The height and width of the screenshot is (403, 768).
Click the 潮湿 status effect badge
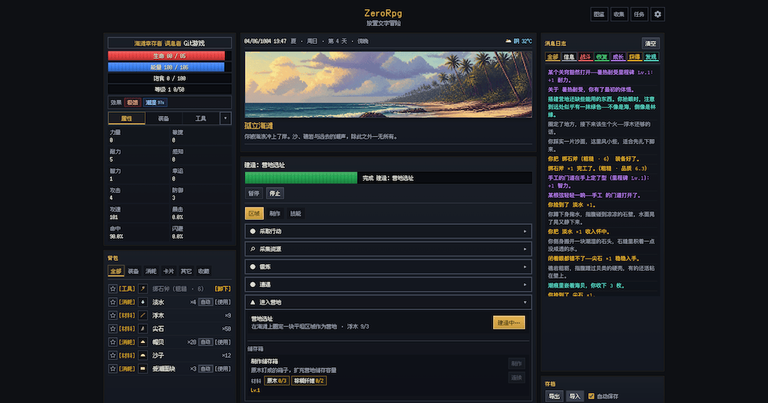coord(155,102)
